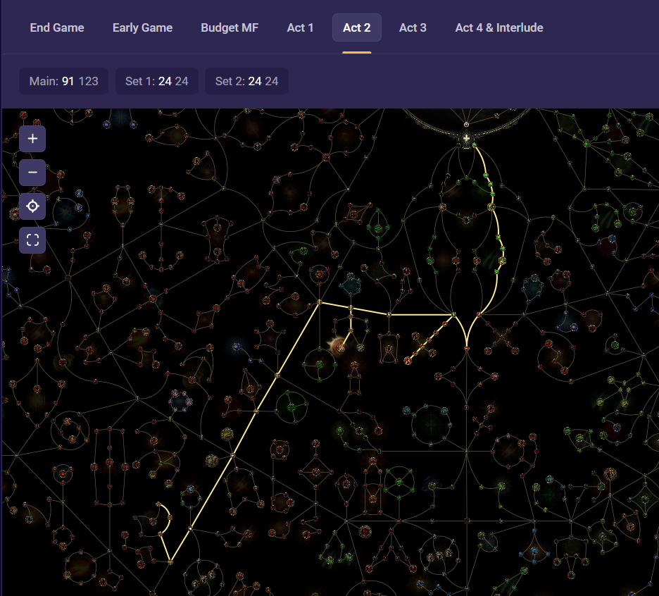Viewport: 659px width, 596px height.
Task: Click red node at bottom of V-shaped path junction
Action: click(x=466, y=347)
